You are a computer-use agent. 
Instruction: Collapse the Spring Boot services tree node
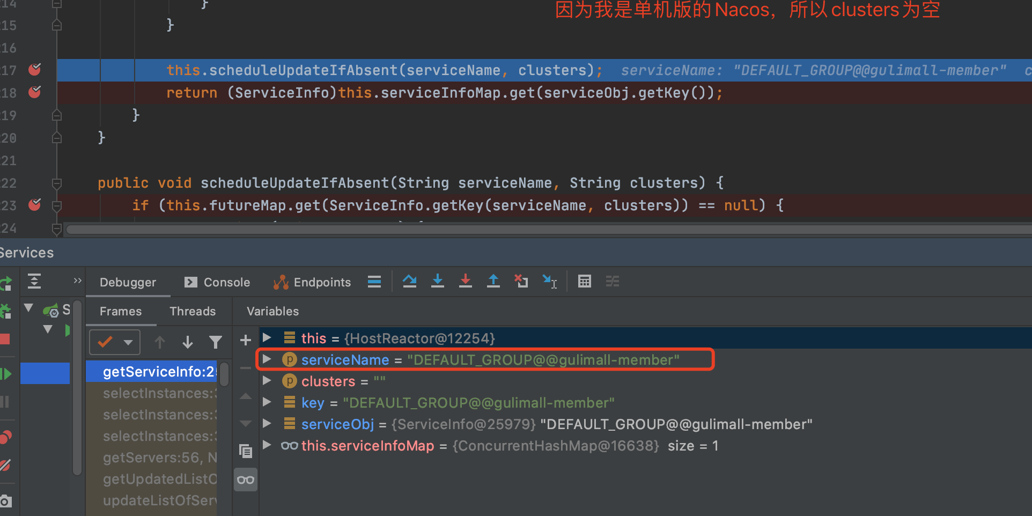[x=29, y=308]
